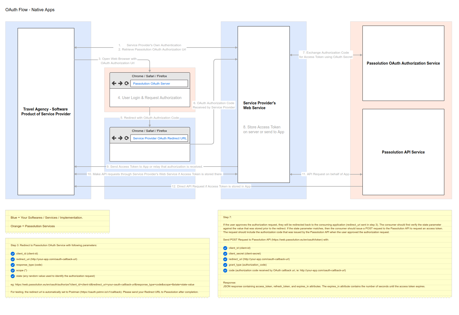Click the Passolution OAuth Server address bar

click(159, 84)
